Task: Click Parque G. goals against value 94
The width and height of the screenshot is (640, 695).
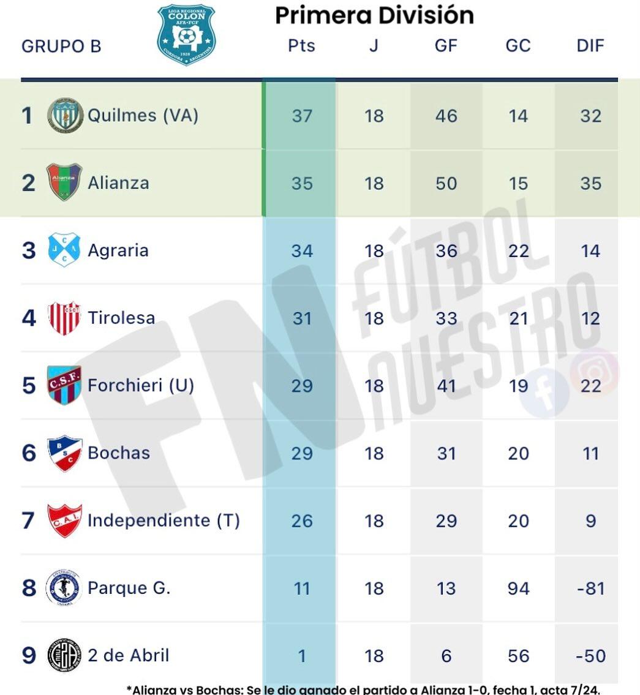Action: pyautogui.click(x=518, y=588)
